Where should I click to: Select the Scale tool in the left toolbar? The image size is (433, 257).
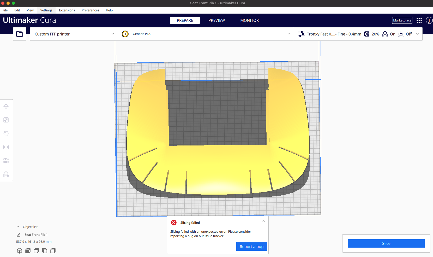[x=6, y=120]
